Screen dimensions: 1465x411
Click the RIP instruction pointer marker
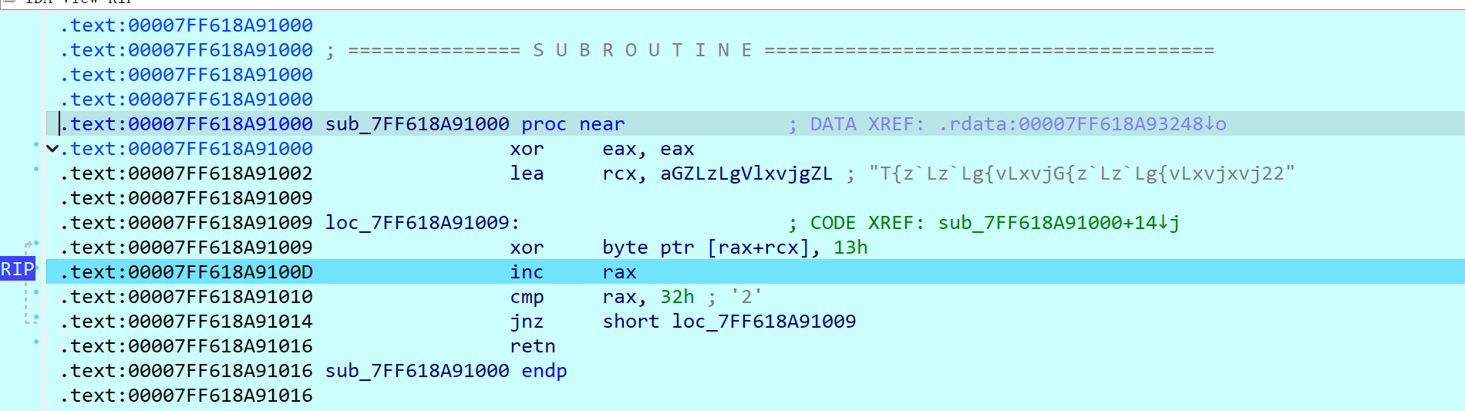click(x=18, y=269)
